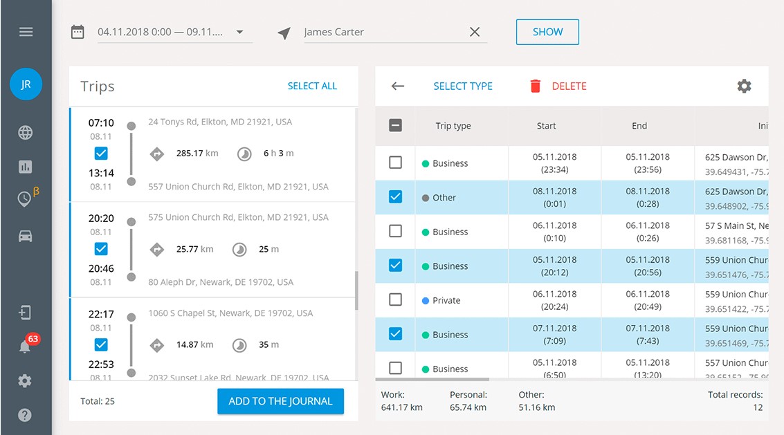The height and width of the screenshot is (435, 784).
Task: Open the Select Type menu
Action: click(x=462, y=86)
